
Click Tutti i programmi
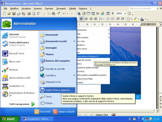click(x=22, y=104)
